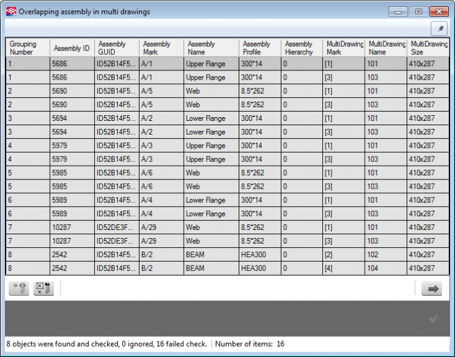Click the MultiDrawing Name column header

(x=386, y=48)
